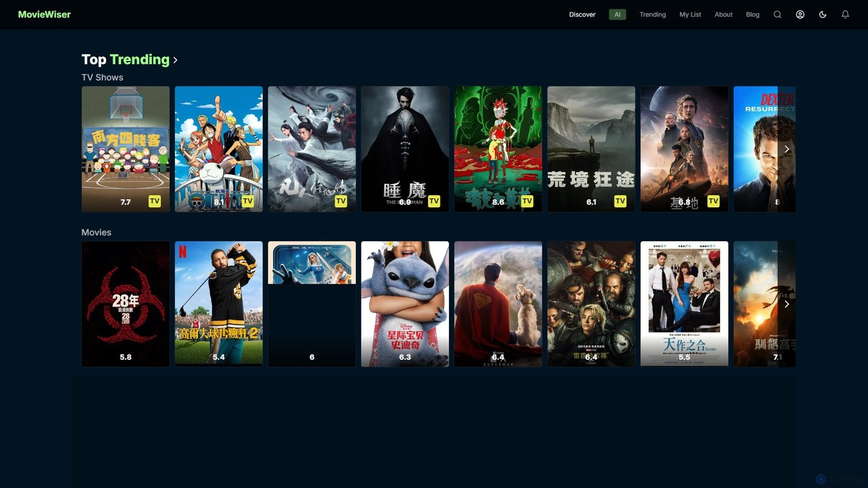This screenshot has height=488, width=868.
Task: Open the dragon movie poster rated 7.1
Action: coord(756,304)
